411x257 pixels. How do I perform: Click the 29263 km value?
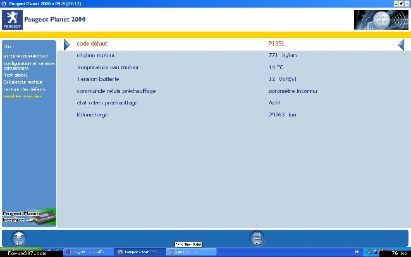pos(282,115)
